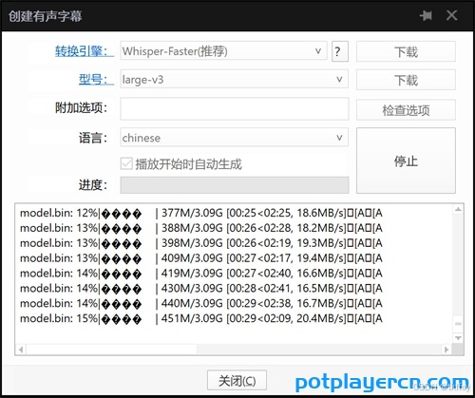The width and height of the screenshot is (475, 398).
Task: Expand the Whisper-Faster engine dropdown
Action: tap(223, 50)
